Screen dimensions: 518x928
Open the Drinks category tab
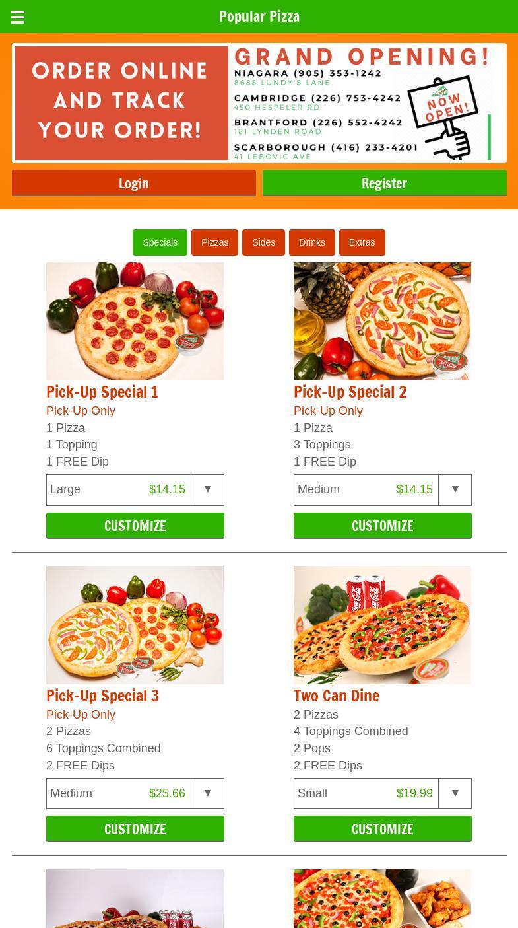[x=312, y=242]
